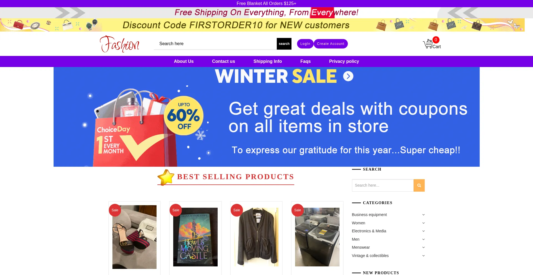Click the red cart count badge
The height and width of the screenshot is (275, 533).
(436, 40)
